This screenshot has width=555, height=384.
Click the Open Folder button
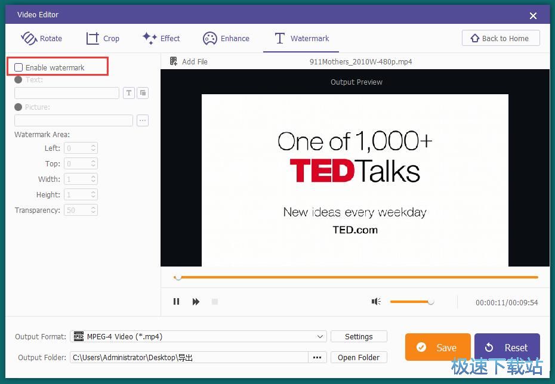pyautogui.click(x=359, y=358)
